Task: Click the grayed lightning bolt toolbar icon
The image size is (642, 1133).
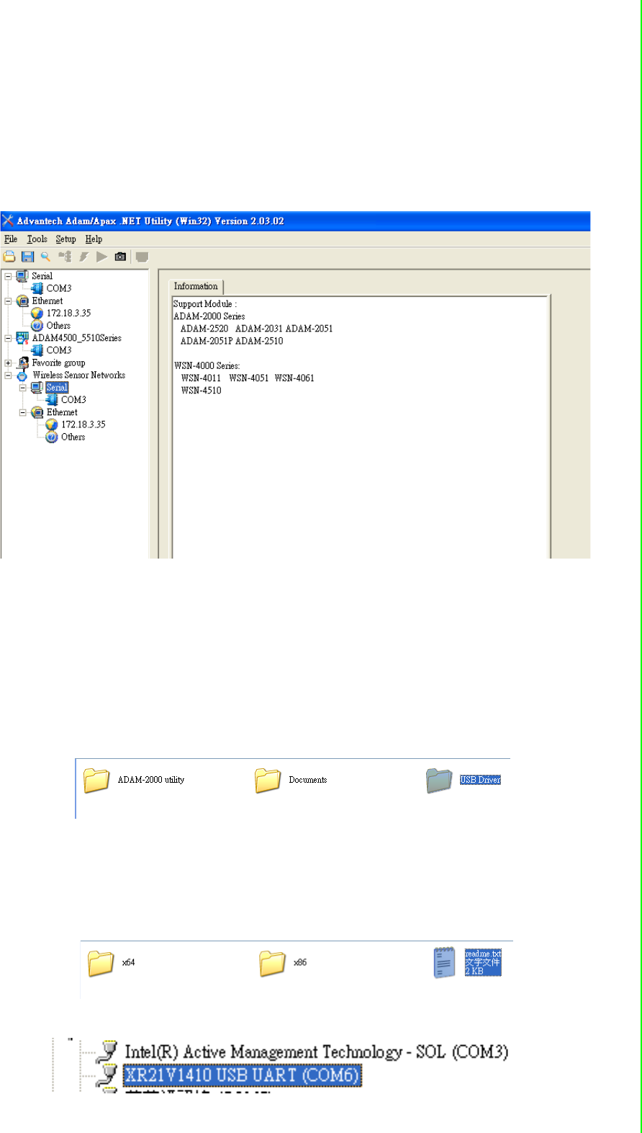Action: tap(83, 257)
